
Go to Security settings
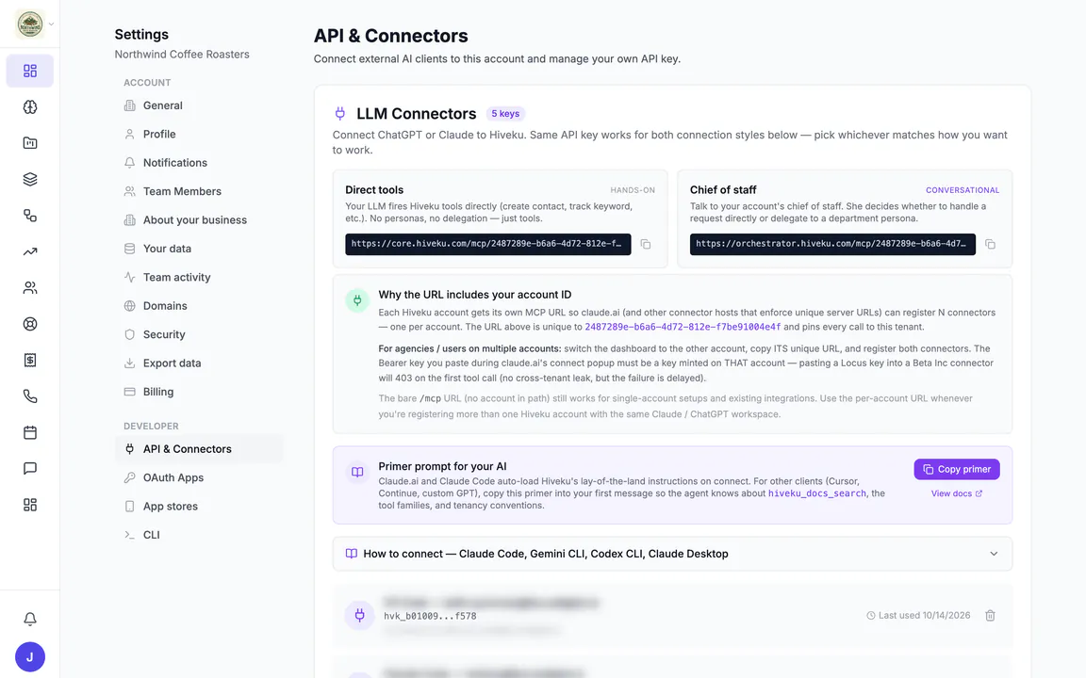point(200,334)
